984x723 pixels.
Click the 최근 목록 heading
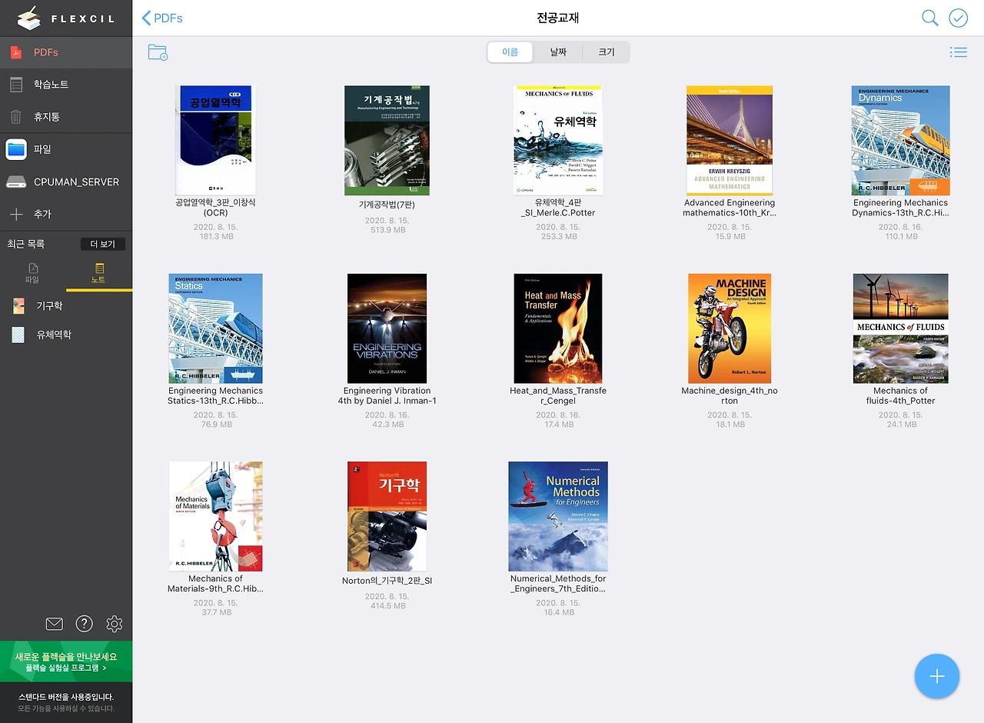tap(26, 244)
